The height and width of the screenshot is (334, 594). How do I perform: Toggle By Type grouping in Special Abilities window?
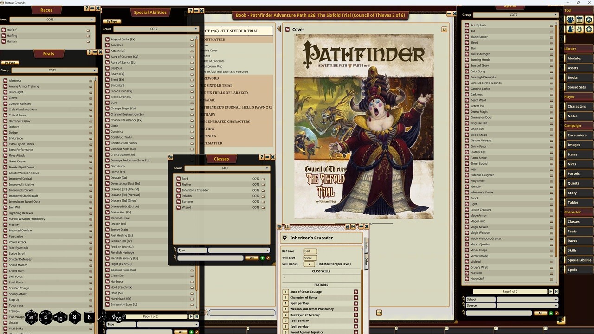111,21
